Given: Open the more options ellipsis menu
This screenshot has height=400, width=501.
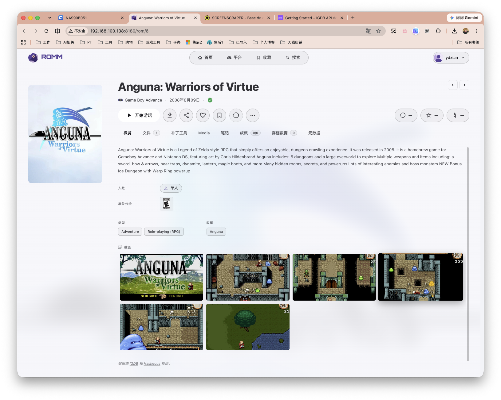Looking at the screenshot, I should click(253, 115).
